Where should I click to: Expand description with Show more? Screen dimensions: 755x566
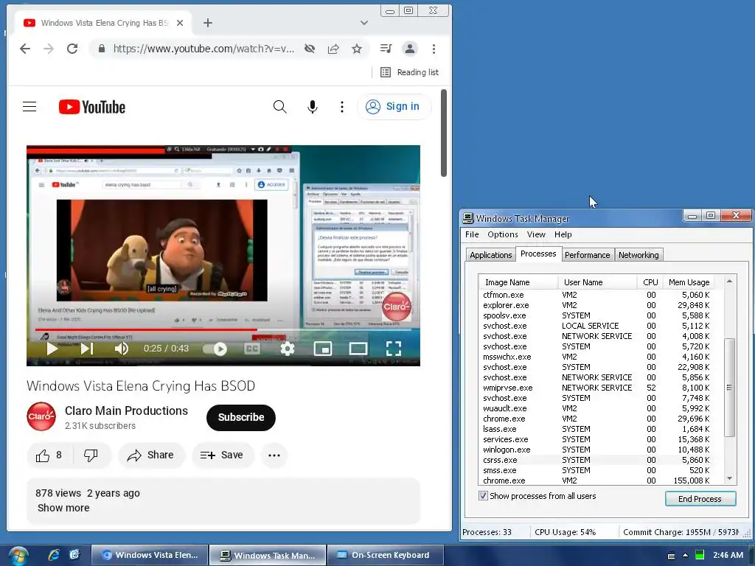(63, 508)
